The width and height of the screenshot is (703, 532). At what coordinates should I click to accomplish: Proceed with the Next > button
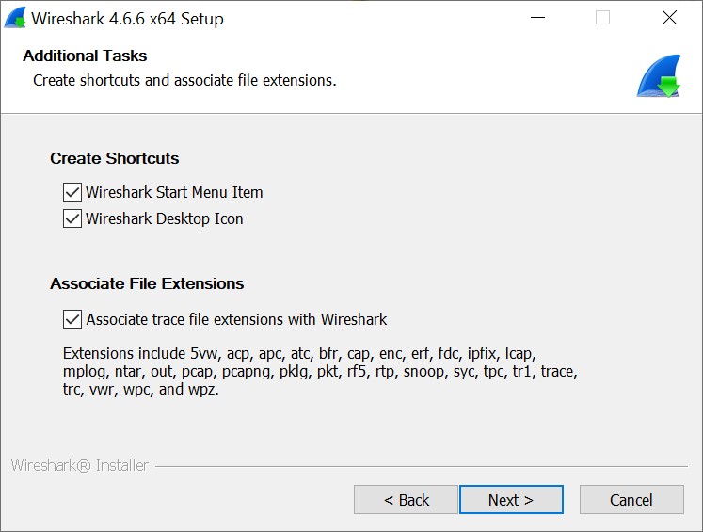[511, 500]
